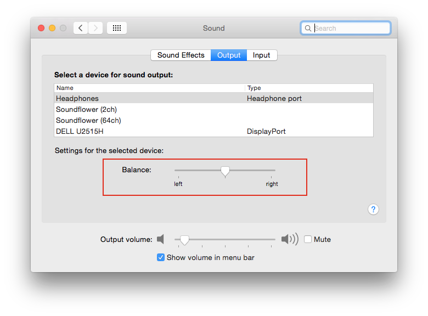This screenshot has width=428, height=316.
Task: Enable the Mute checkbox
Action: pos(308,239)
